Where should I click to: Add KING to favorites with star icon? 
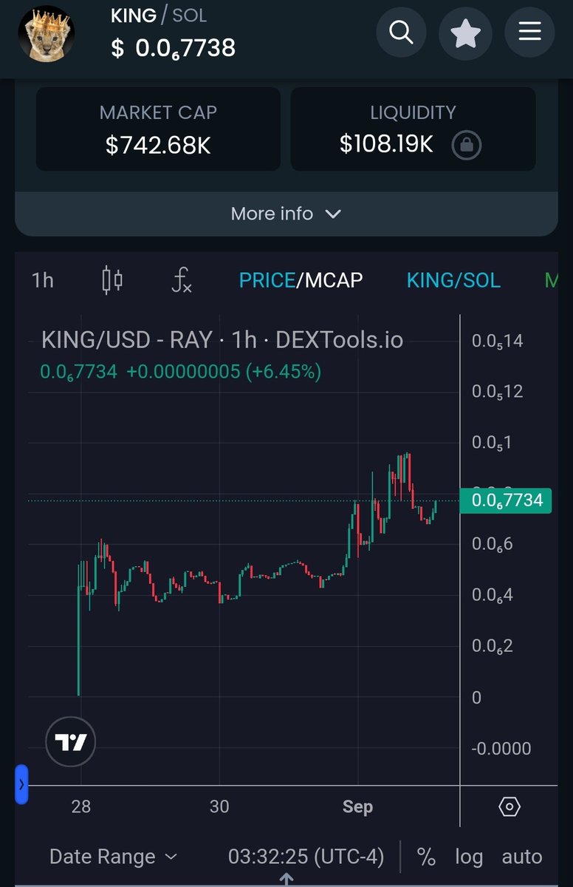(465, 33)
